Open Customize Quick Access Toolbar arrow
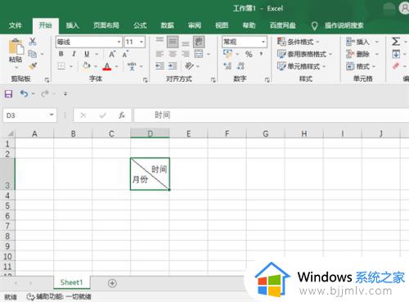Image resolution: width=409 pixels, height=302 pixels. (65, 94)
